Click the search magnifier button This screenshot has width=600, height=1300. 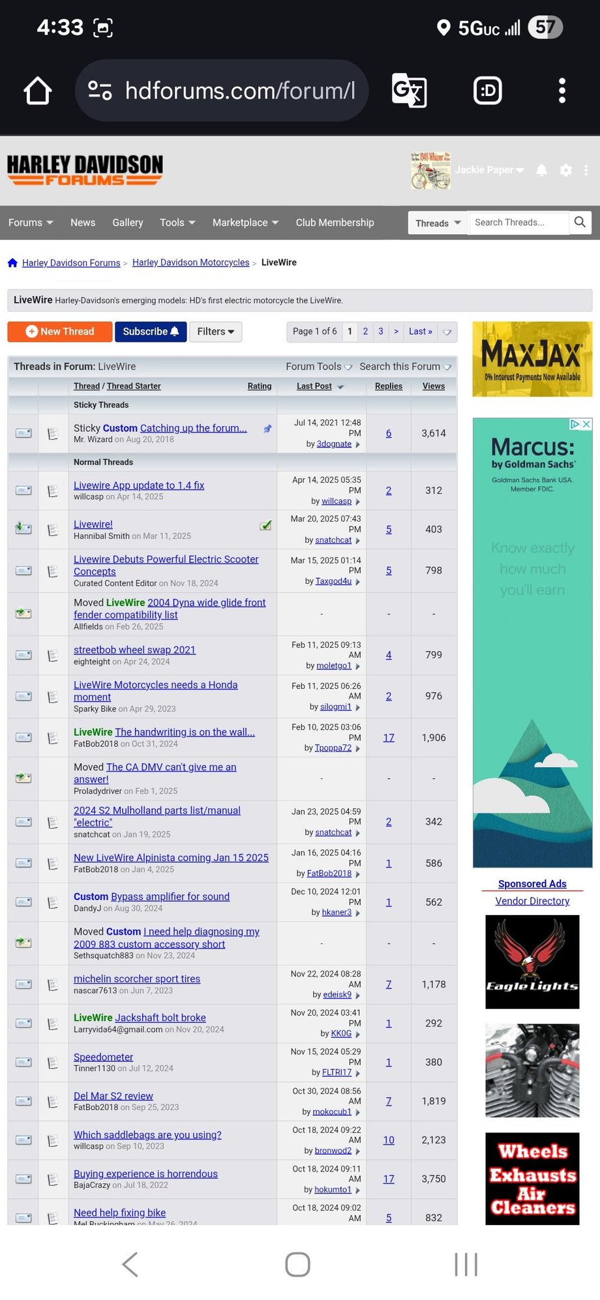click(x=580, y=222)
